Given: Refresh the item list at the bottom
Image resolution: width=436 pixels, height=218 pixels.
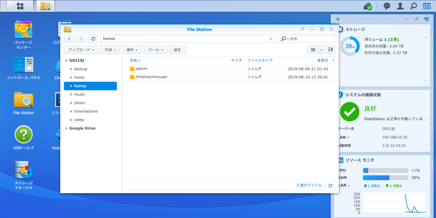Looking at the screenshot, I should (x=330, y=186).
